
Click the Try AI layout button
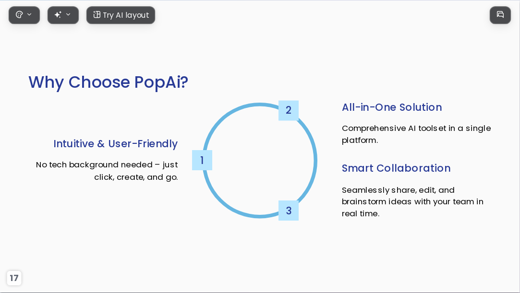pos(121,15)
